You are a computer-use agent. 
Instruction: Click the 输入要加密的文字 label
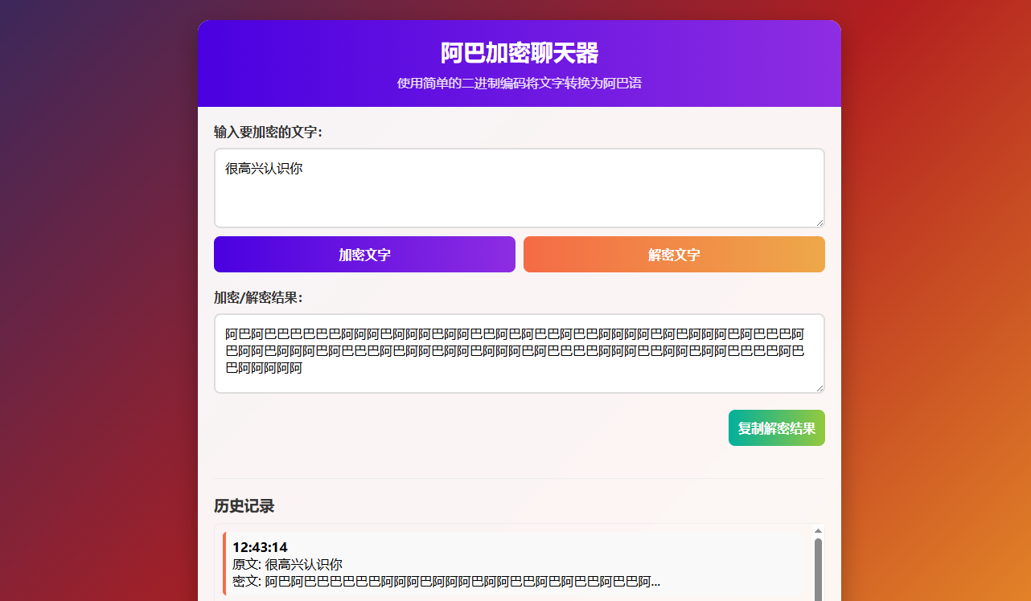(x=268, y=132)
